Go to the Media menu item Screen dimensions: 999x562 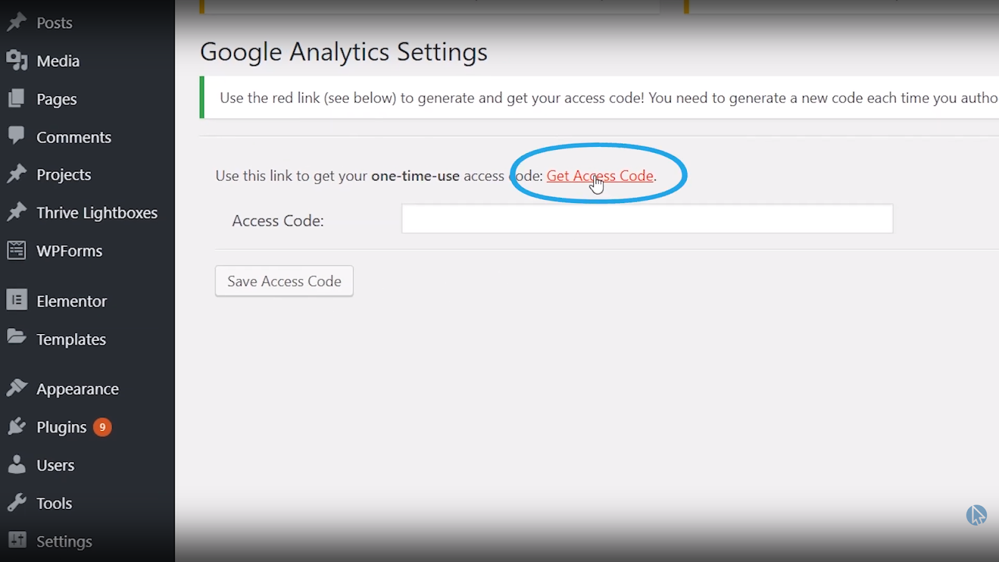(58, 61)
